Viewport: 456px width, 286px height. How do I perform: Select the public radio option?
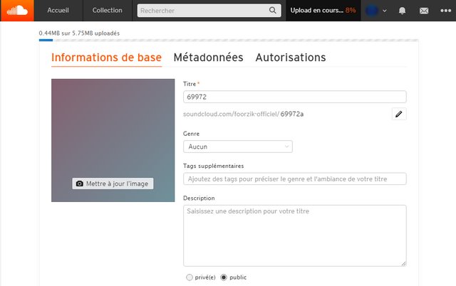[224, 277]
